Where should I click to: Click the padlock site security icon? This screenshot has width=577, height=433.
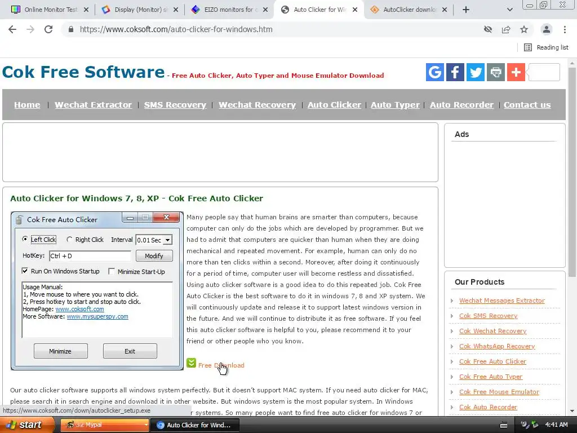pyautogui.click(x=71, y=29)
